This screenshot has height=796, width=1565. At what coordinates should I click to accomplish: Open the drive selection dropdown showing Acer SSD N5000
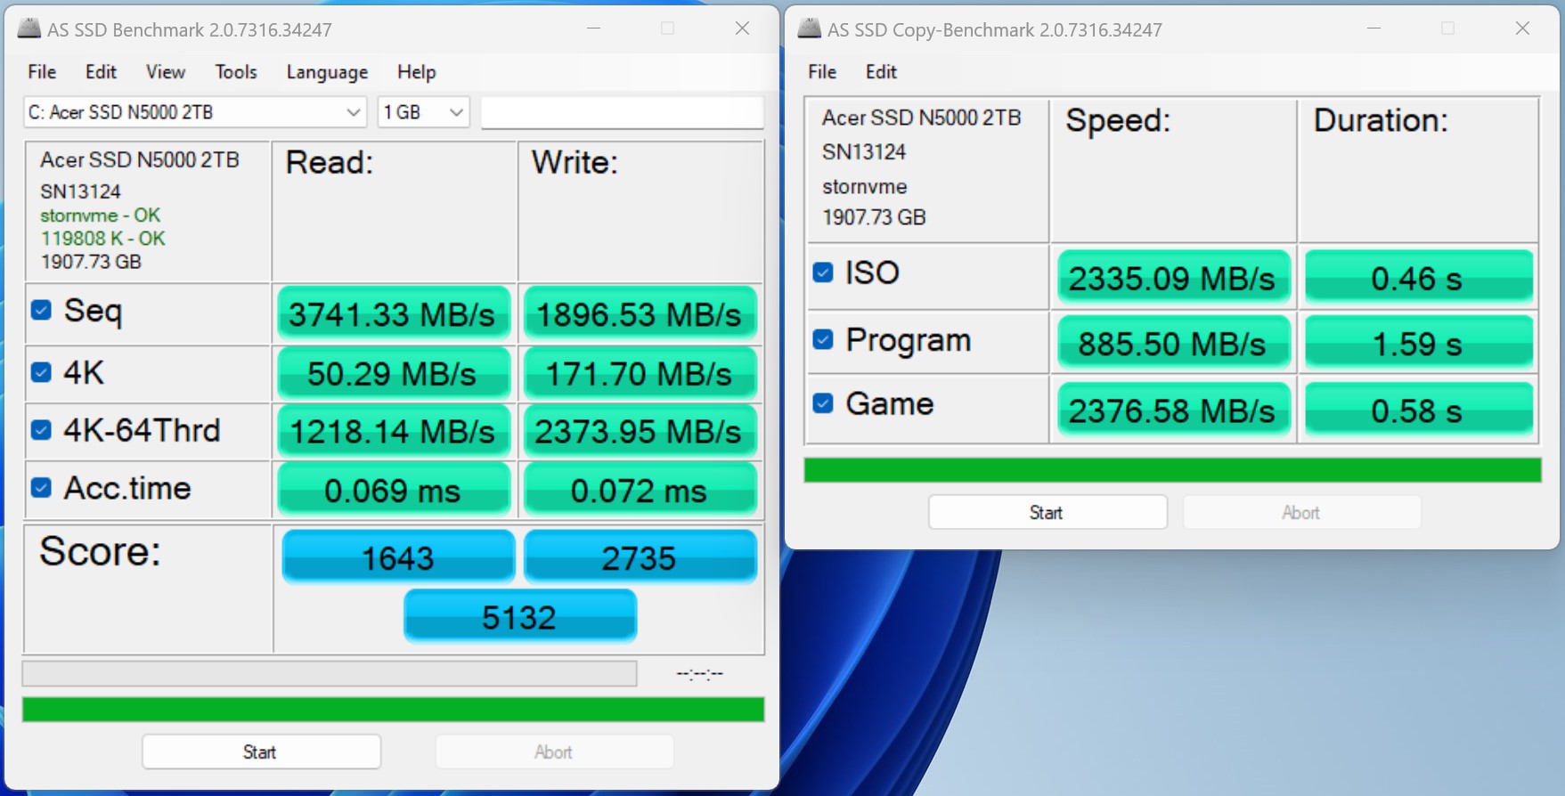195,112
